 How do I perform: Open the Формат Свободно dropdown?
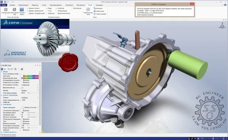[x=30, y=98]
